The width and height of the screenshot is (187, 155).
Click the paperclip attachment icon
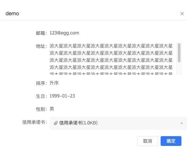[56, 123]
